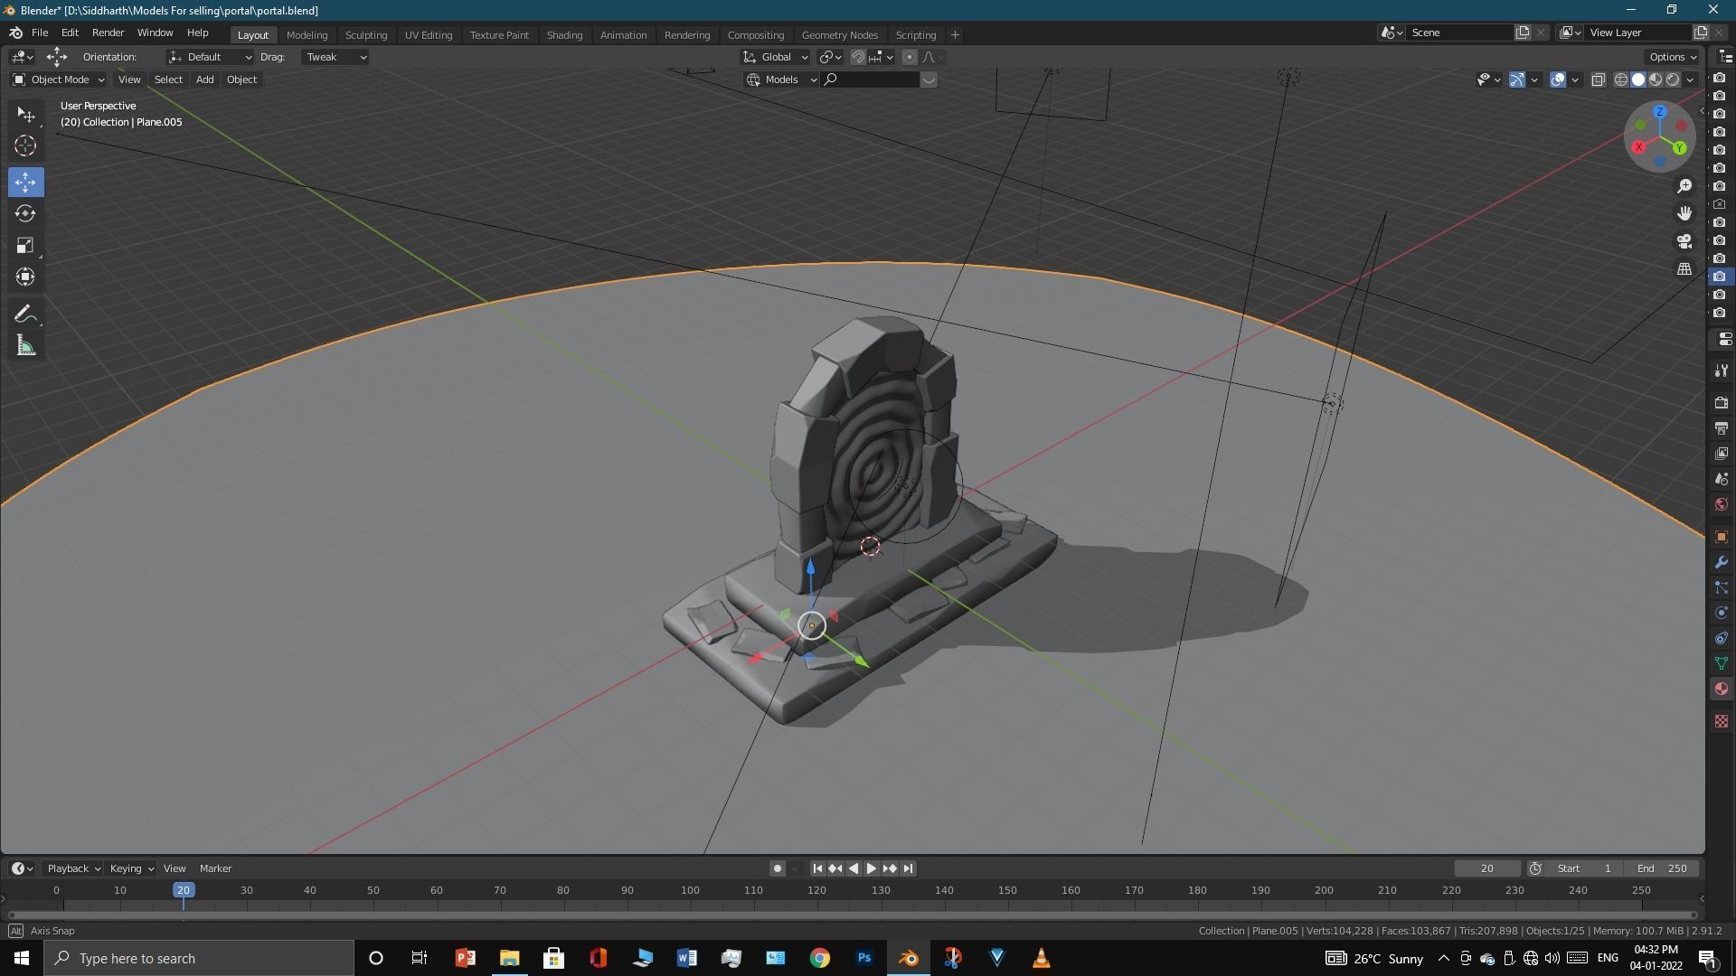Toggle snapping magnet button
Screen dimensions: 1736x976
click(x=858, y=57)
